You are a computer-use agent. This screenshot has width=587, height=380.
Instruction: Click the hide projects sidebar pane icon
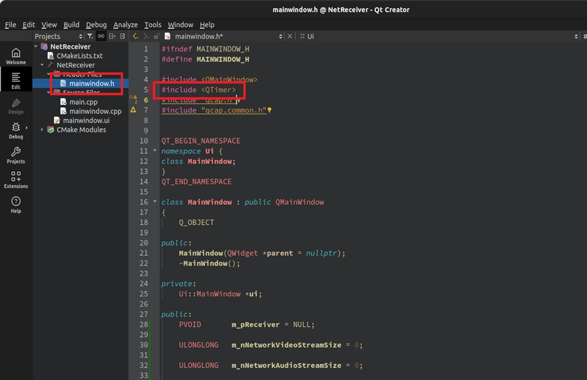pyautogui.click(x=123, y=36)
